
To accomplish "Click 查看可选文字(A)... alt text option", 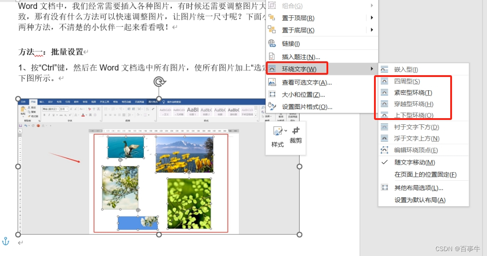I will (322, 82).
